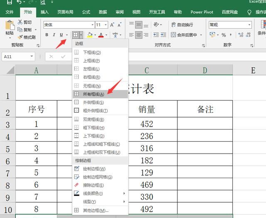Screen dimensions: 266x218
Task: Click the 自动换行 wrap text button
Action: pos(182,25)
